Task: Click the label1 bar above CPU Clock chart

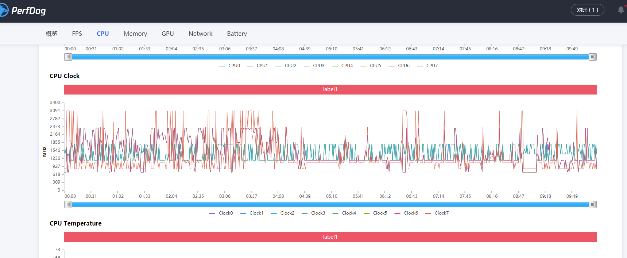Action: [x=330, y=89]
